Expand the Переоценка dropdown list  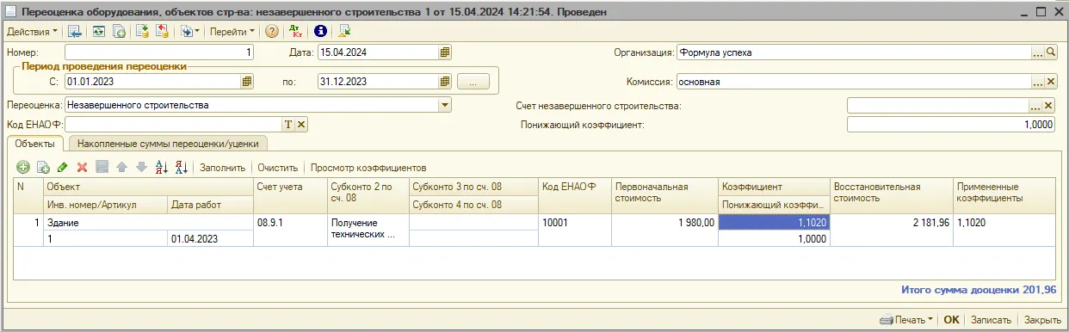tap(445, 105)
